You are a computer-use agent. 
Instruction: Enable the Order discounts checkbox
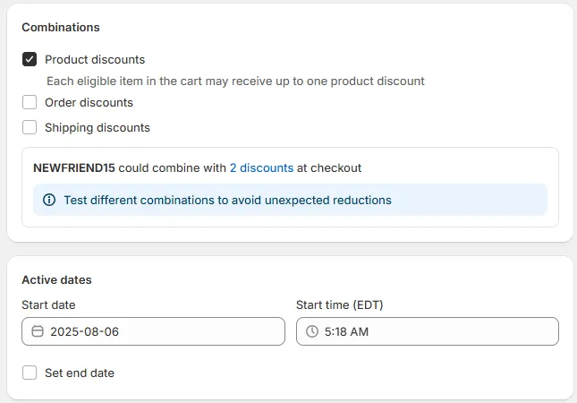point(30,103)
